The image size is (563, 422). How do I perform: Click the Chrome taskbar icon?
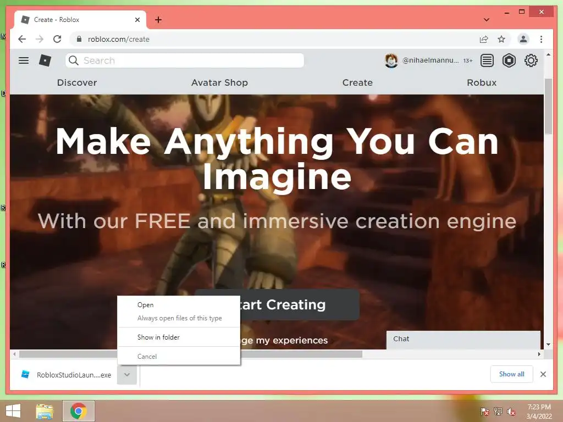click(x=78, y=411)
